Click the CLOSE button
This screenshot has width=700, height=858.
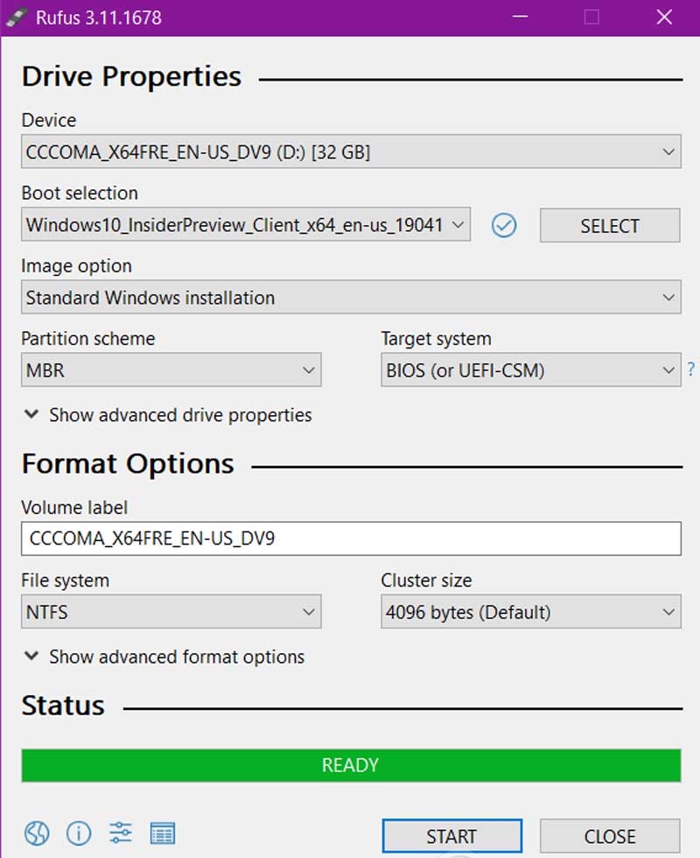click(610, 836)
